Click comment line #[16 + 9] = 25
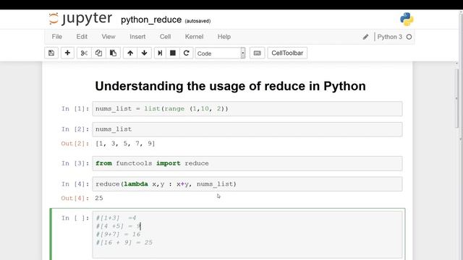 coord(124,243)
